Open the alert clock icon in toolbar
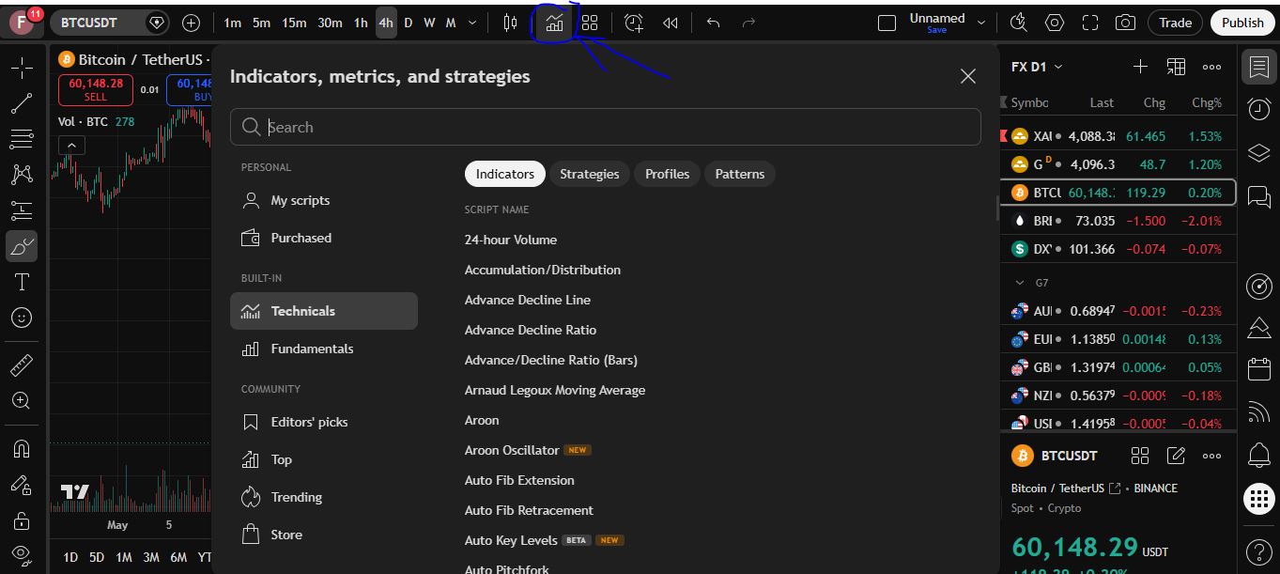This screenshot has height=574, width=1280. (634, 23)
